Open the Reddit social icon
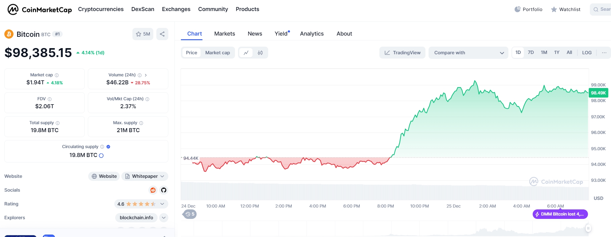 [x=153, y=190]
